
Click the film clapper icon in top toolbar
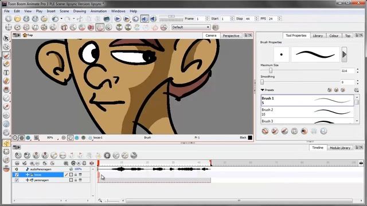(107, 19)
